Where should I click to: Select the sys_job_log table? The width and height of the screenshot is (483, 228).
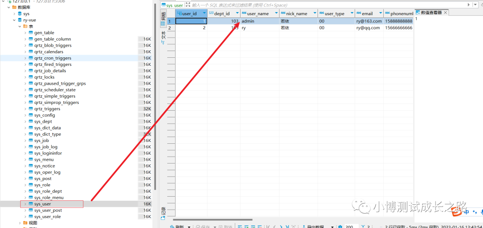click(x=46, y=147)
